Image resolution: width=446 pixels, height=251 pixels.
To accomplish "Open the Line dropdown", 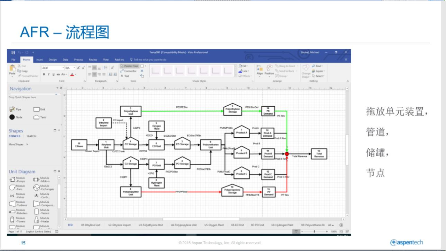I will [x=244, y=71].
